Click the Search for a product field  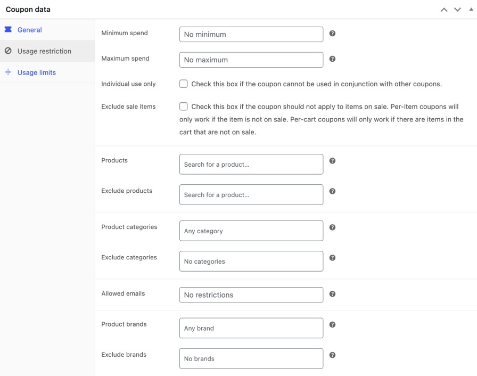click(x=250, y=164)
